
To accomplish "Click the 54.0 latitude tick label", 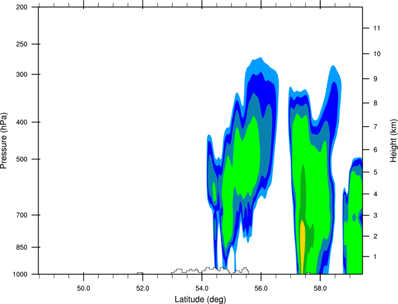I will pyautogui.click(x=202, y=288).
